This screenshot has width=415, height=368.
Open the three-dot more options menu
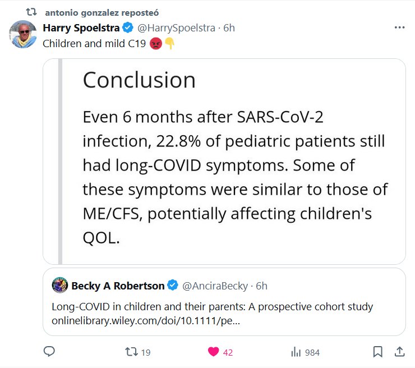(399, 27)
